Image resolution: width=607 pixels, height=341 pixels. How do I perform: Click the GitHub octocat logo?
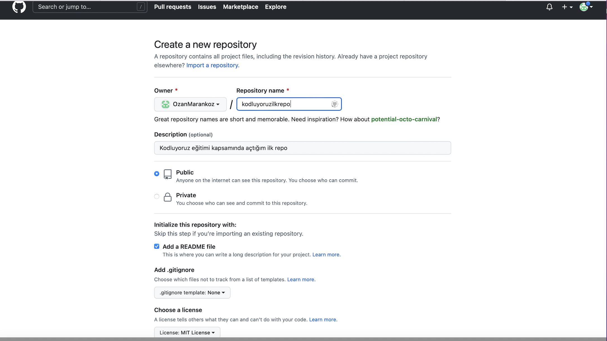(19, 6)
